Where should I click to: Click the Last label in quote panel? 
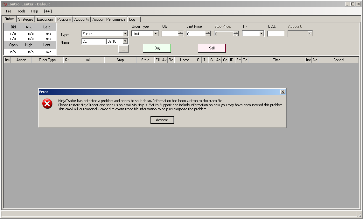tap(46, 27)
